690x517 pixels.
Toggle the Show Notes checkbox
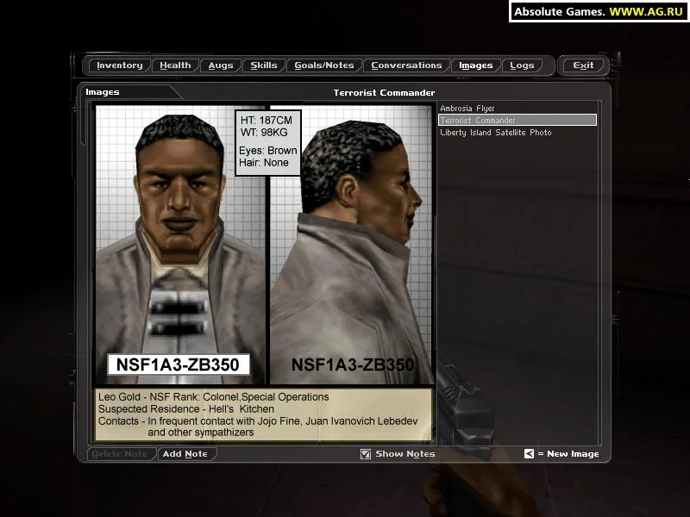(x=365, y=453)
